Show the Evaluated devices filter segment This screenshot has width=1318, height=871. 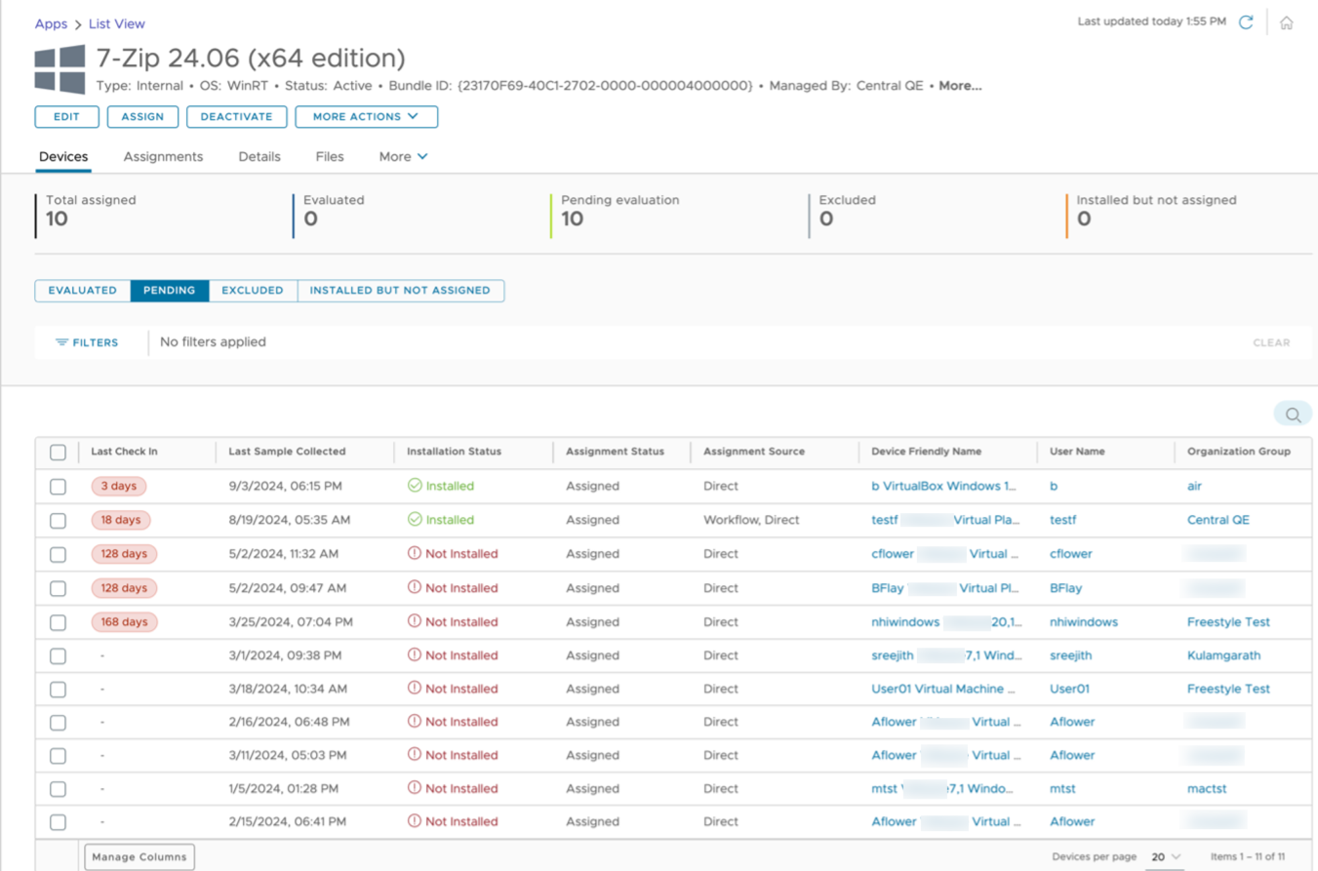pos(83,291)
